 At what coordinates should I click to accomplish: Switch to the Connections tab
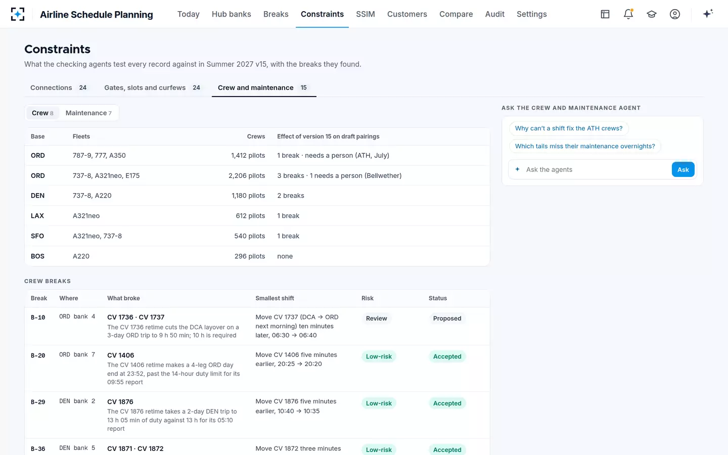coord(58,87)
